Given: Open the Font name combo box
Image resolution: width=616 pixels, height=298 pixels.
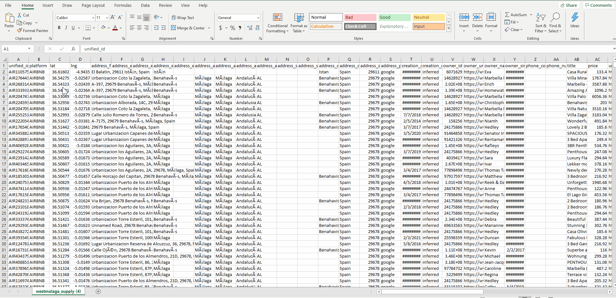Looking at the screenshot, I should pyautogui.click(x=75, y=18).
